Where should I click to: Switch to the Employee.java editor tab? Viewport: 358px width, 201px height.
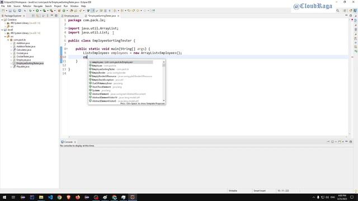tap(72, 16)
